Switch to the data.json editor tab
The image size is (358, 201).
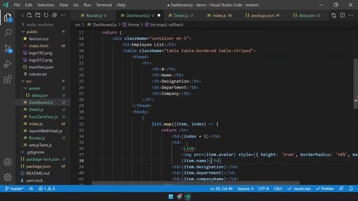(307, 16)
